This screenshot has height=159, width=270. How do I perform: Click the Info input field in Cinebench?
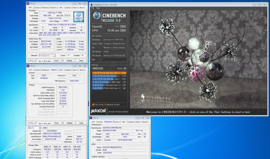(x=115, y=60)
